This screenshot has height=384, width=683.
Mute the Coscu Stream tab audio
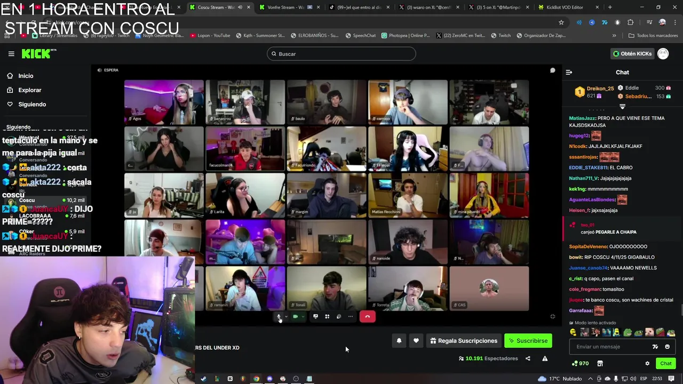[x=240, y=7]
